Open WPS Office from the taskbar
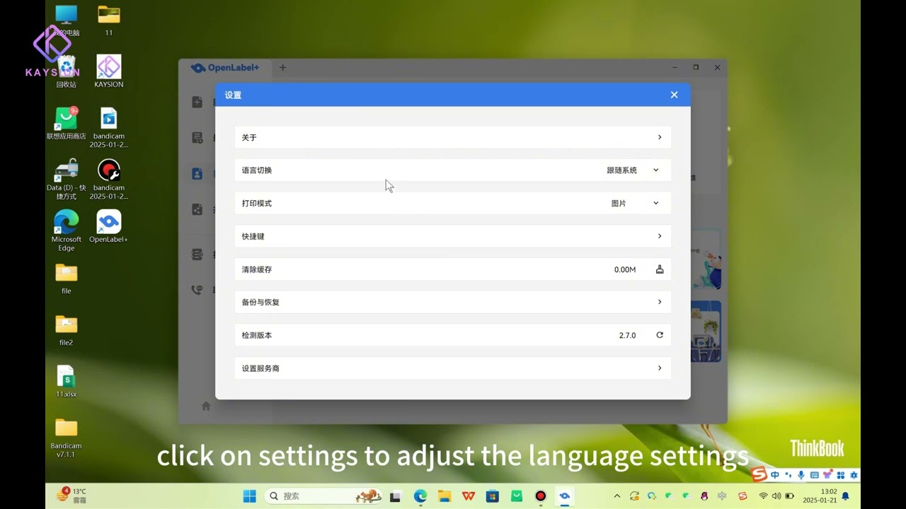Image resolution: width=906 pixels, height=509 pixels. click(x=469, y=496)
